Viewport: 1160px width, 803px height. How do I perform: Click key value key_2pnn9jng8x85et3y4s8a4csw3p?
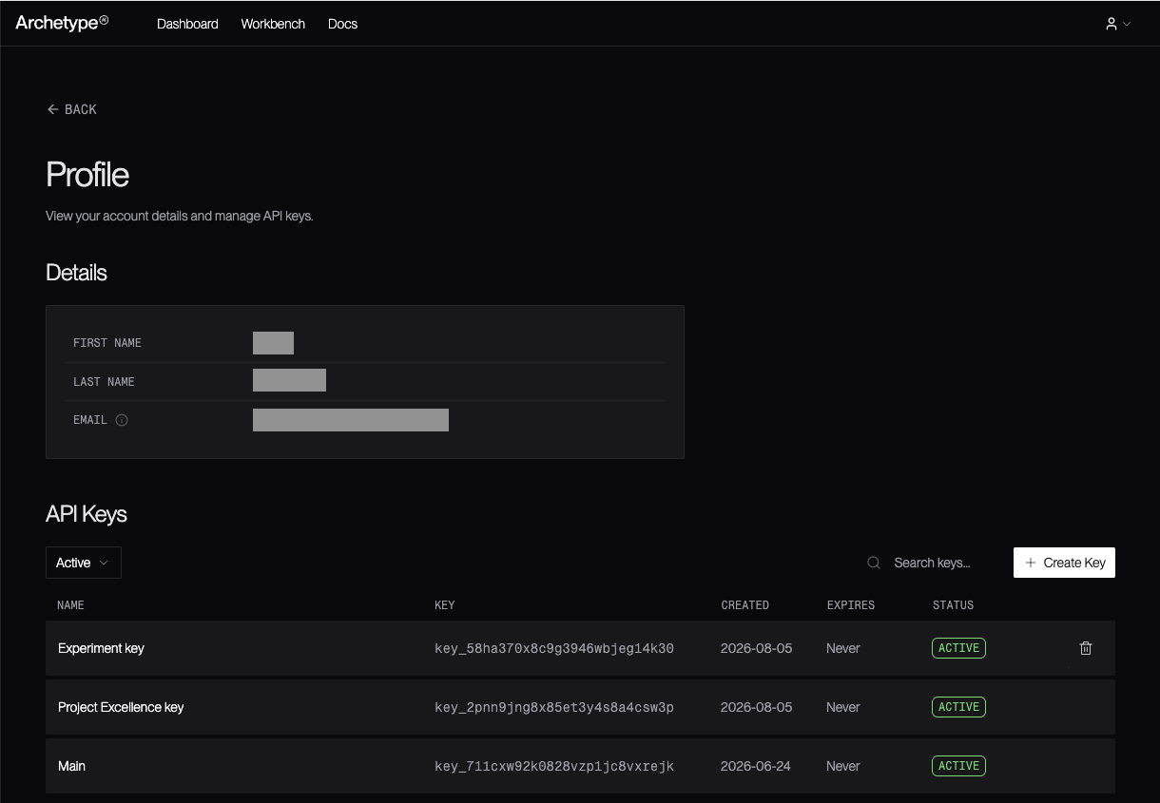point(554,707)
